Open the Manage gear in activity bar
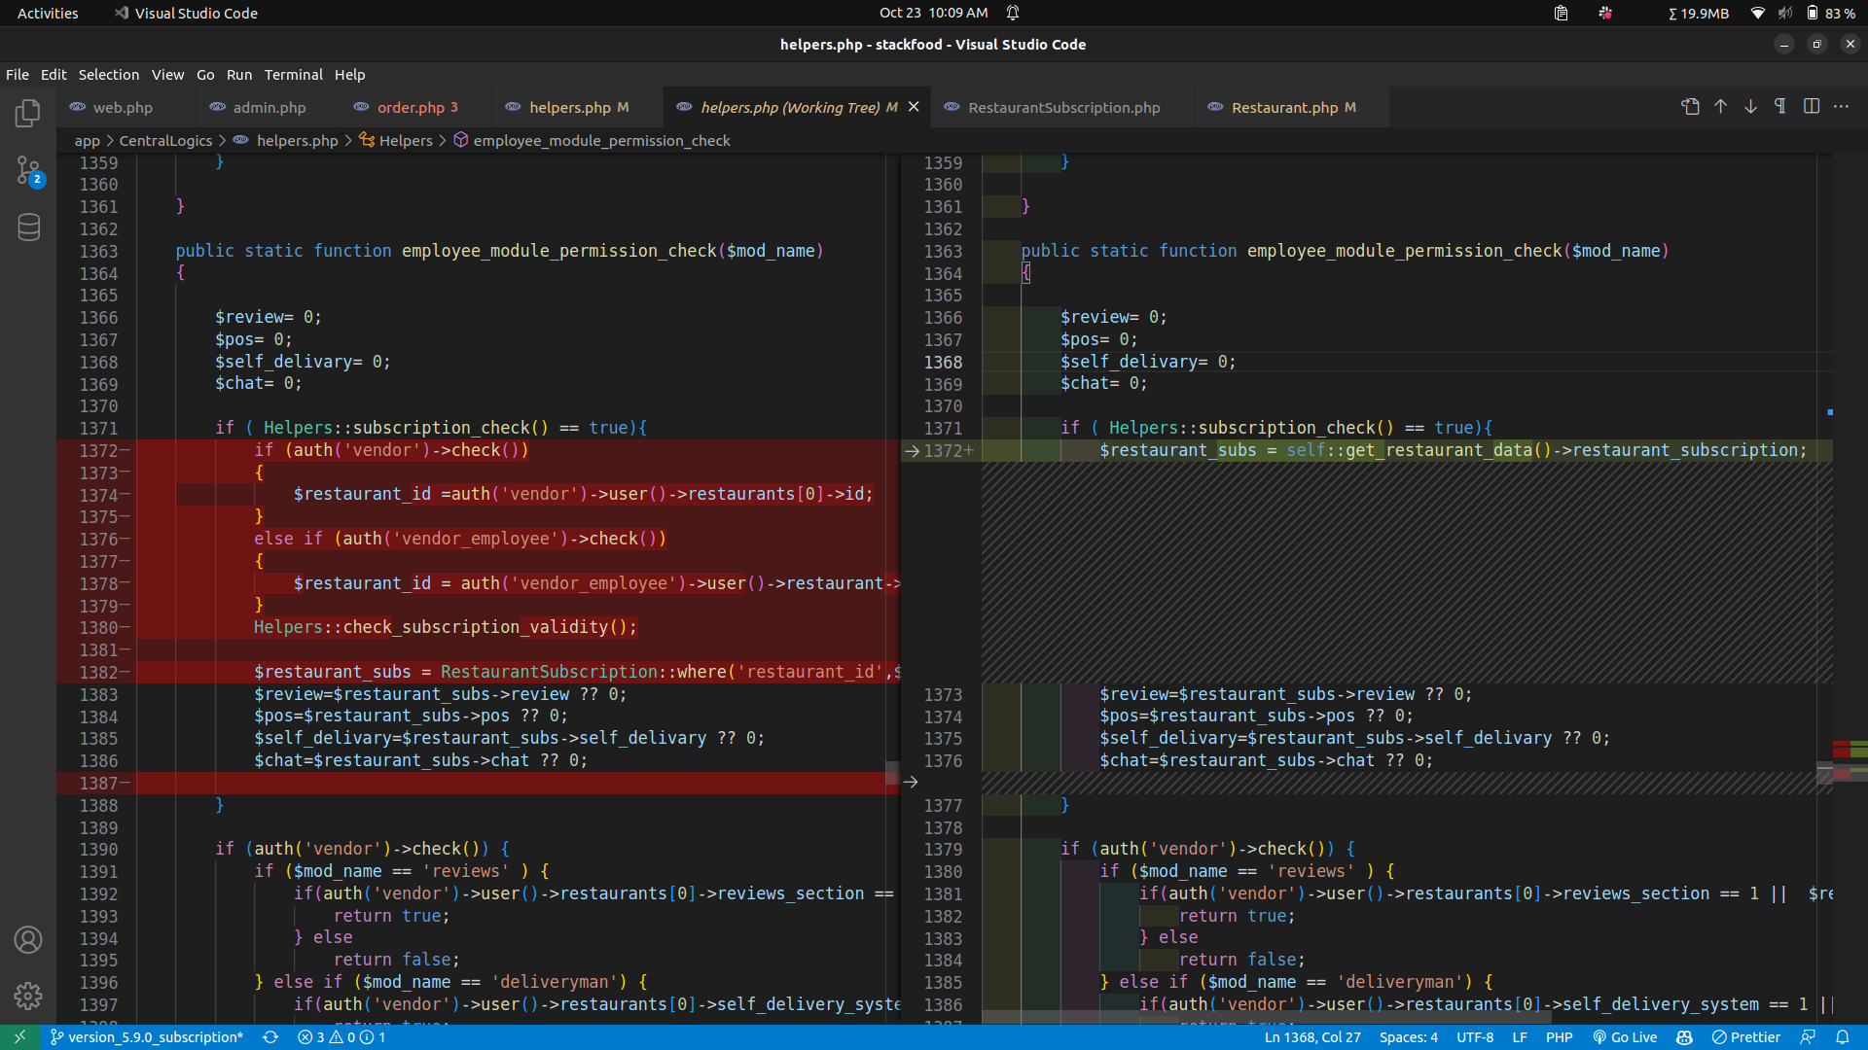This screenshot has width=1868, height=1050. tap(28, 996)
